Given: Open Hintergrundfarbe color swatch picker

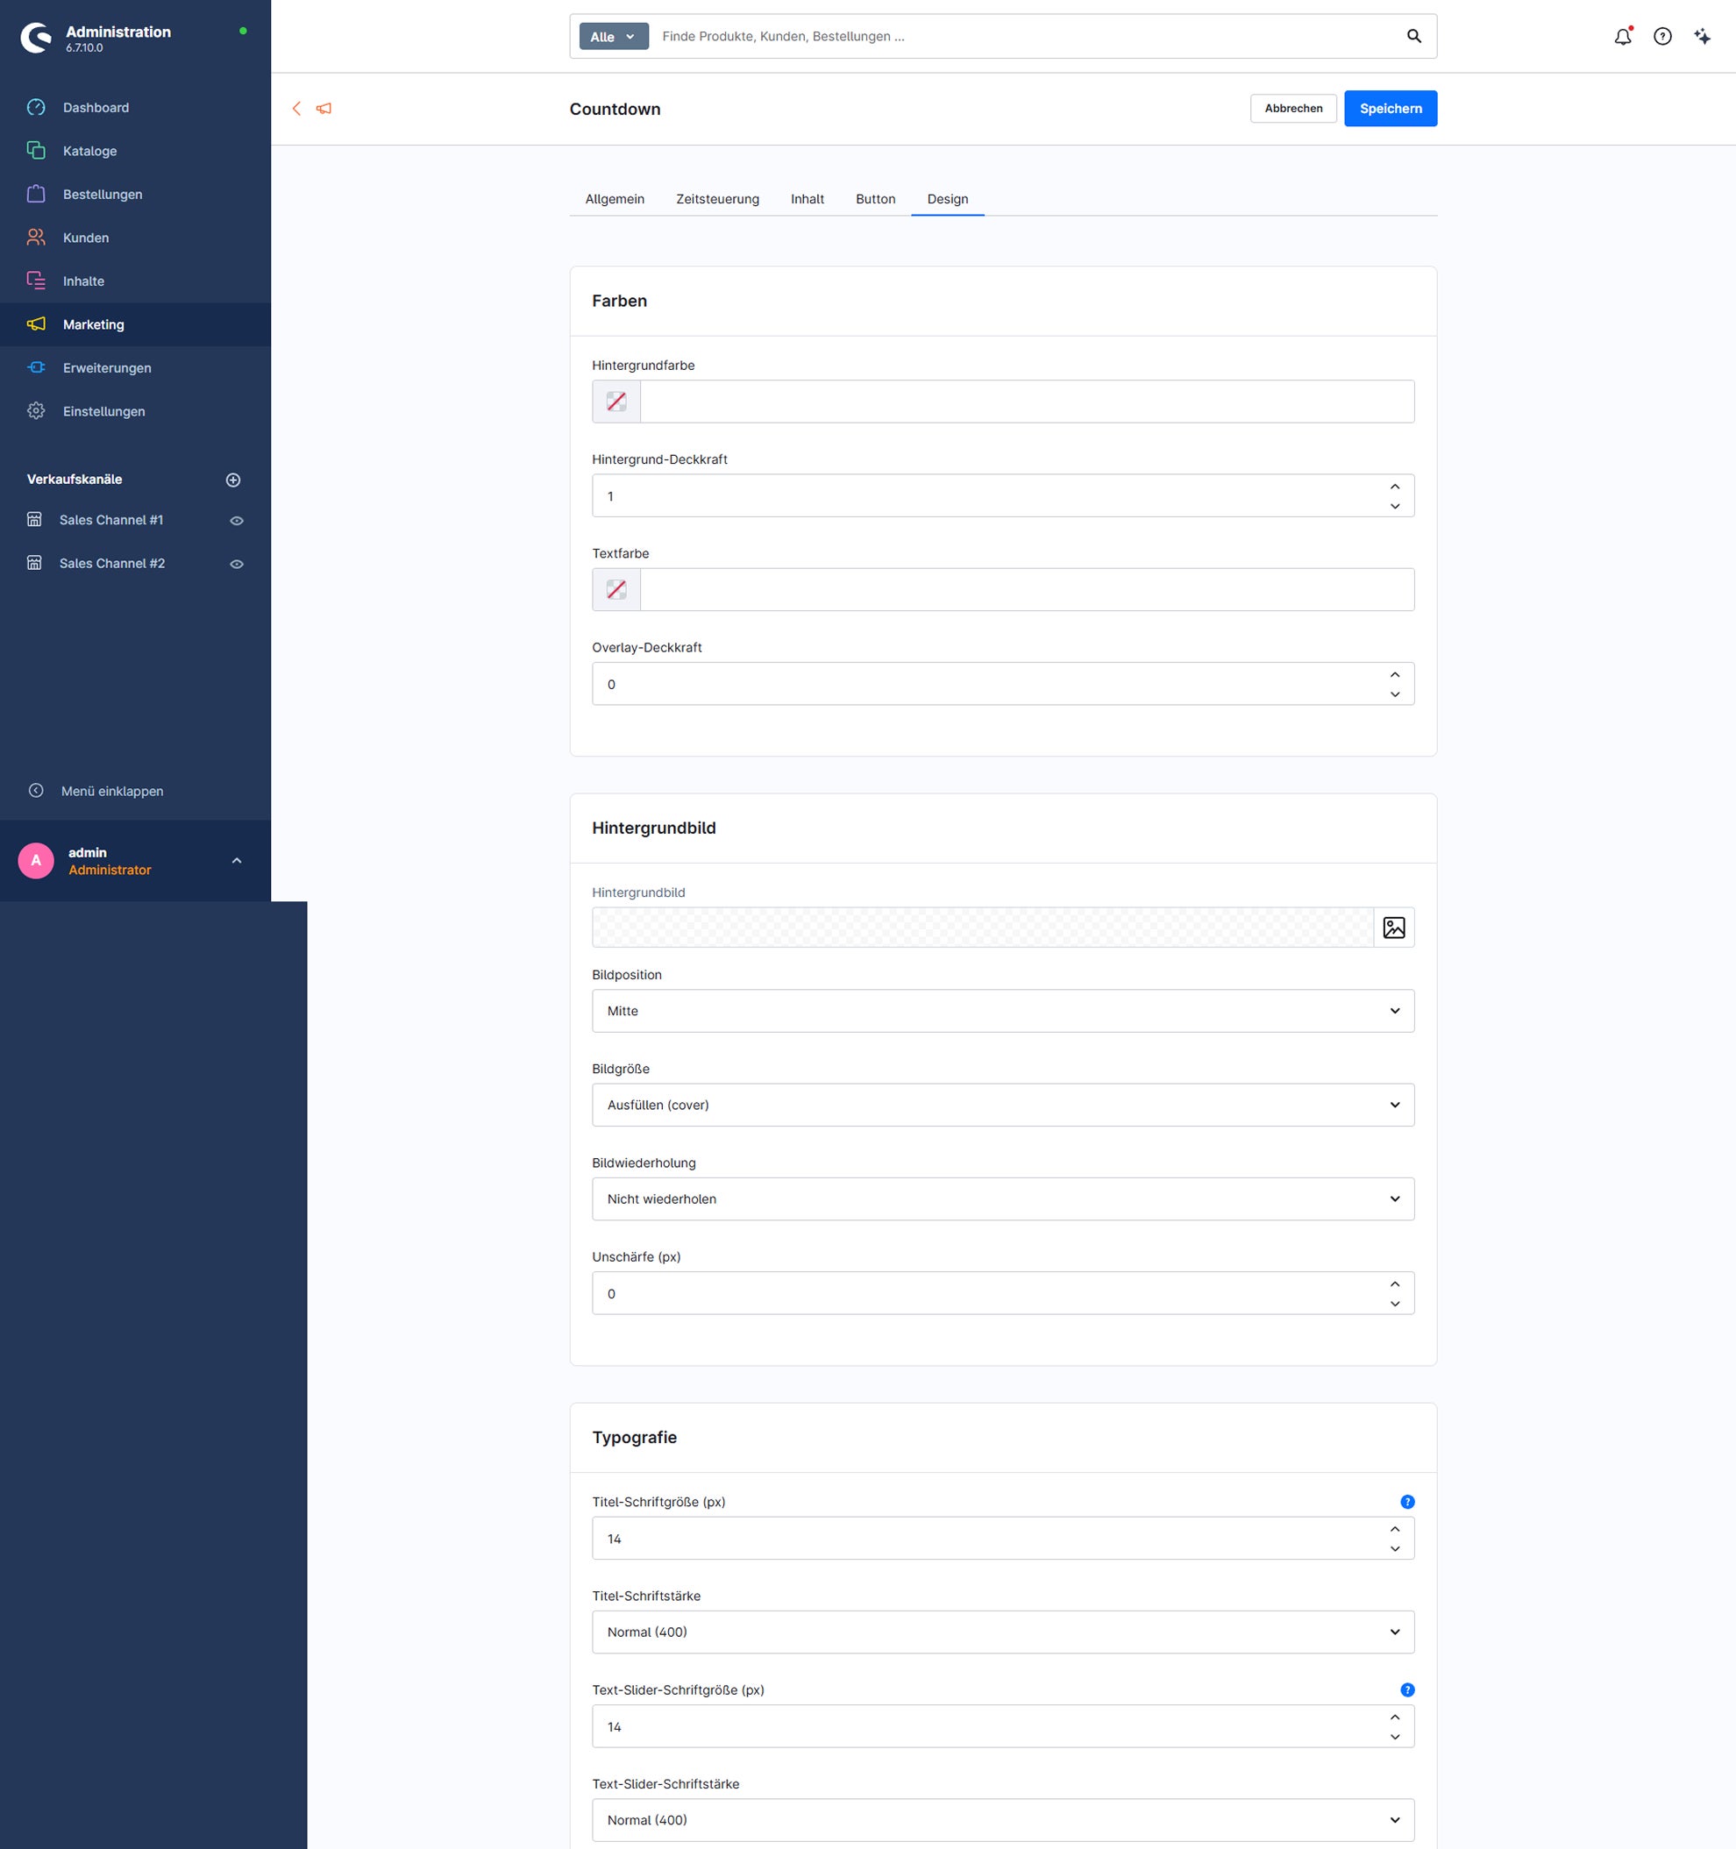Looking at the screenshot, I should [615, 402].
